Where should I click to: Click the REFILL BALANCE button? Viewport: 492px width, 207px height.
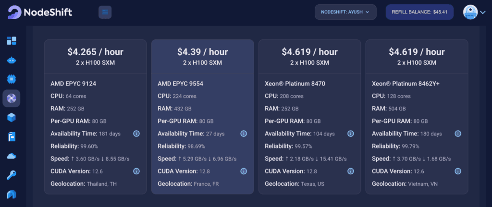point(419,12)
